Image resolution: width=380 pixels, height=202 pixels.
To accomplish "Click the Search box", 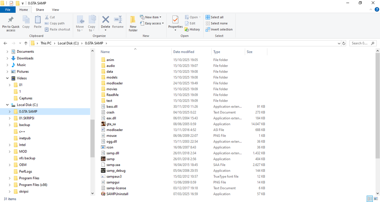I will (363, 43).
